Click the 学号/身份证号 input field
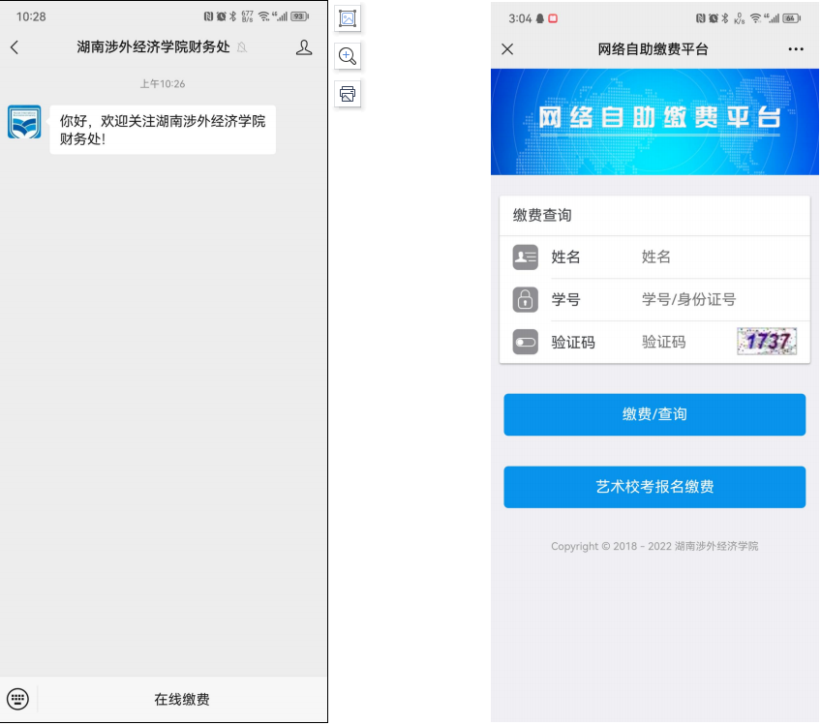This screenshot has width=821, height=725. (716, 300)
